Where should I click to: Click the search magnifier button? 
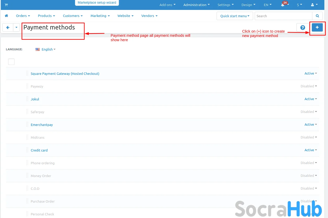pos(317,16)
